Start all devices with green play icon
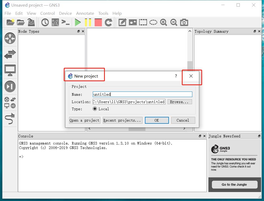The image size is (264, 201). click(78, 22)
